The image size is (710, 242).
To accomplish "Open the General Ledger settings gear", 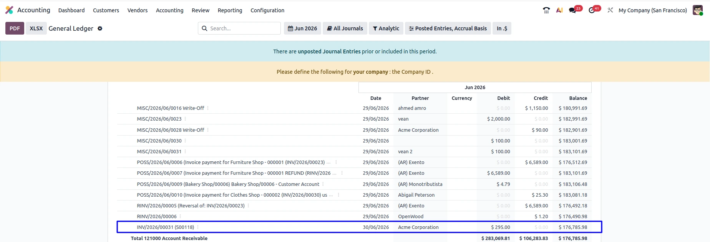I will tap(100, 28).
